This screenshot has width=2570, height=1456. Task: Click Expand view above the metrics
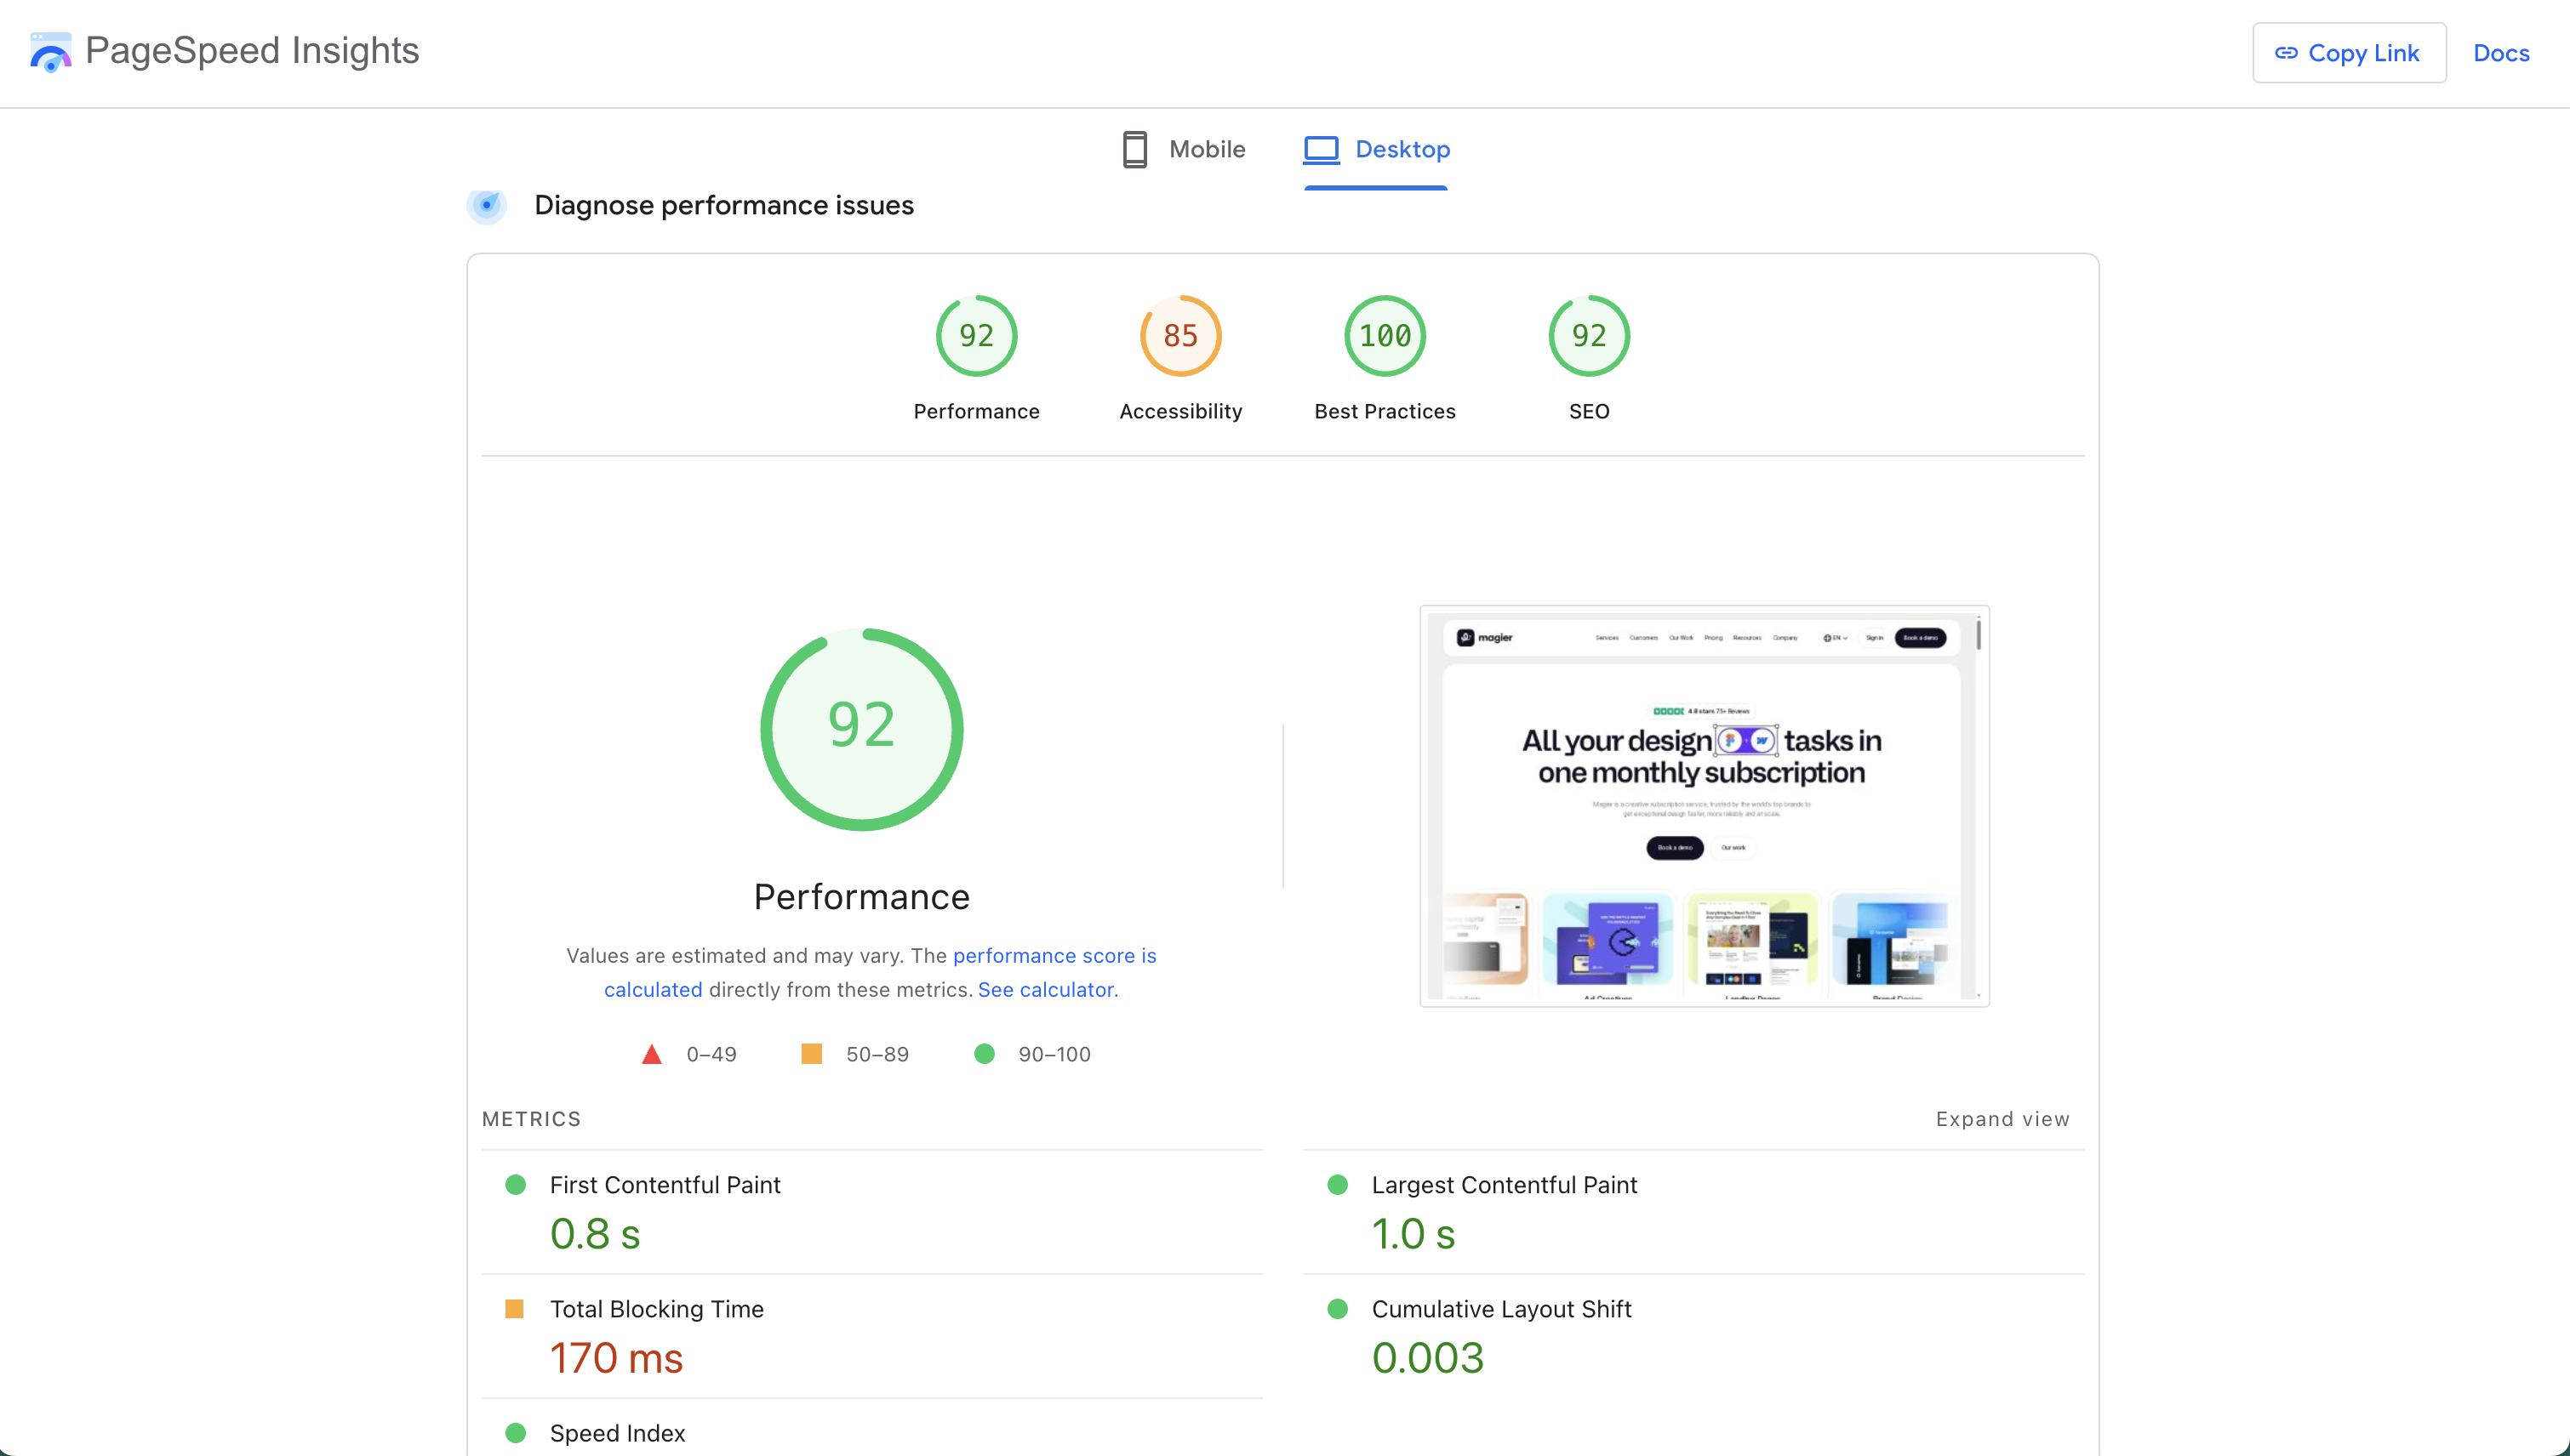click(2002, 1119)
